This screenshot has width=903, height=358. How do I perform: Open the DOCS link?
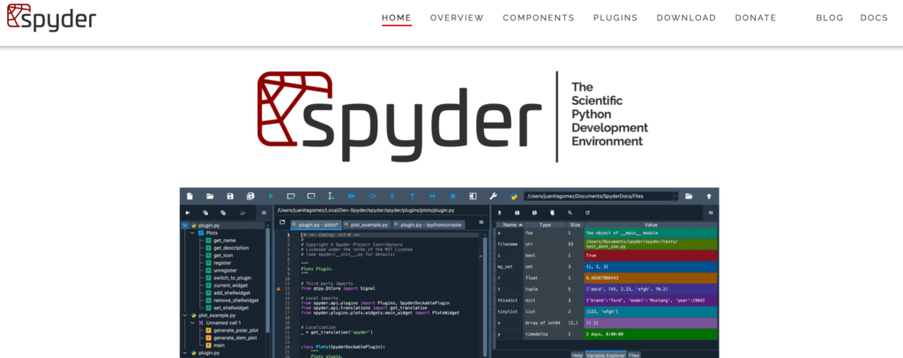coord(874,18)
